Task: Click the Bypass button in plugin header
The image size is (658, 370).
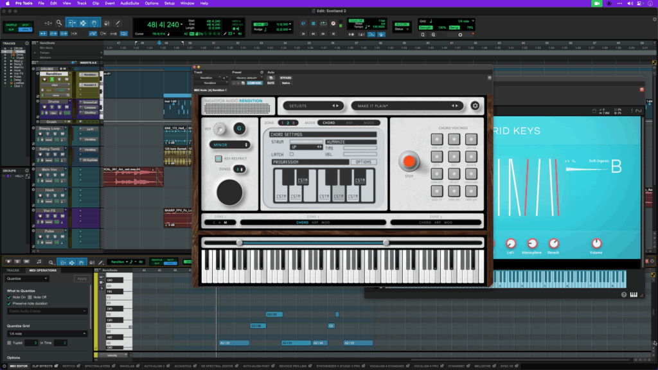Action: (x=285, y=78)
